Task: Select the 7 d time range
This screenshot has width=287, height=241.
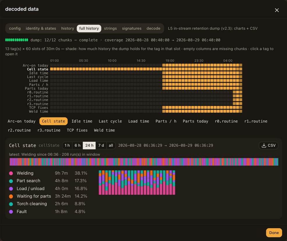Action: [x=101, y=146]
